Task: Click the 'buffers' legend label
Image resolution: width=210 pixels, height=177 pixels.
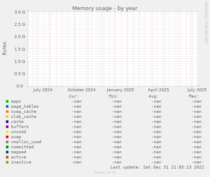Action: (20, 127)
